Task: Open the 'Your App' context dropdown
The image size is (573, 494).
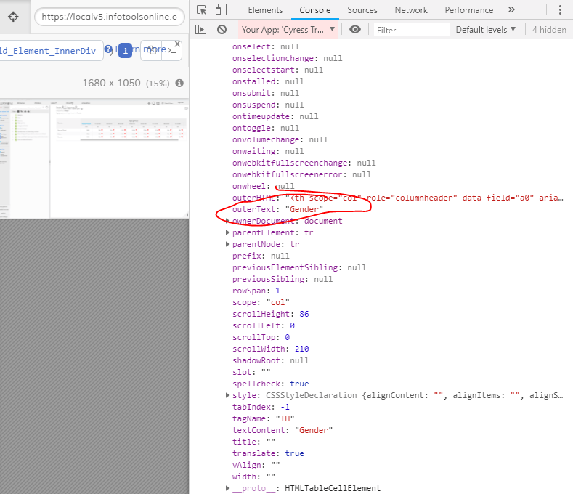Action: click(x=288, y=30)
